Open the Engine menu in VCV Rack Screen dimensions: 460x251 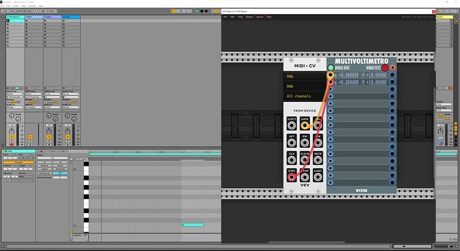[x=249, y=17]
